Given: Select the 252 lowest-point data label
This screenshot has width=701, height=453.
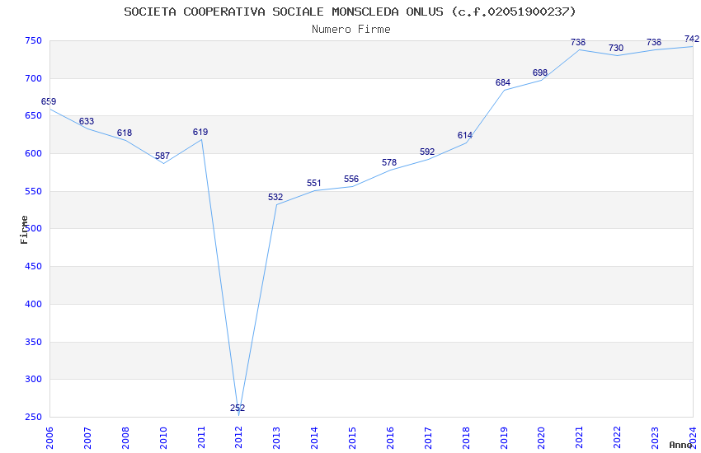Looking at the screenshot, I should click(238, 408).
